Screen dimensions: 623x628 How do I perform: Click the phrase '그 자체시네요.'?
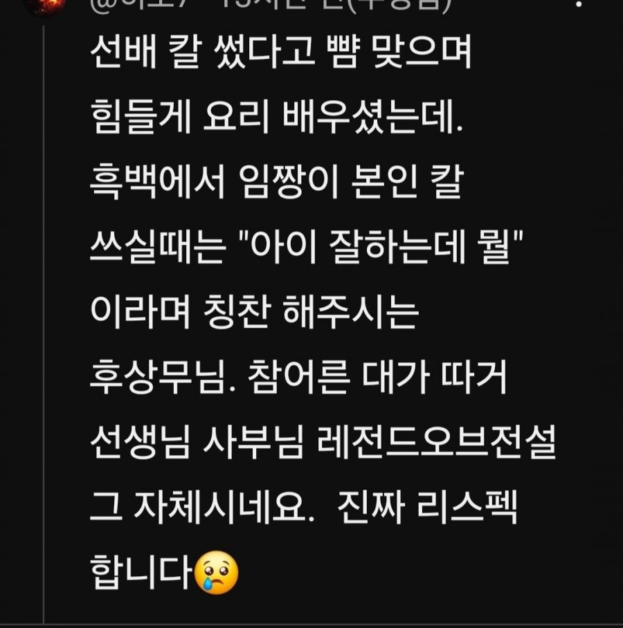(x=202, y=507)
